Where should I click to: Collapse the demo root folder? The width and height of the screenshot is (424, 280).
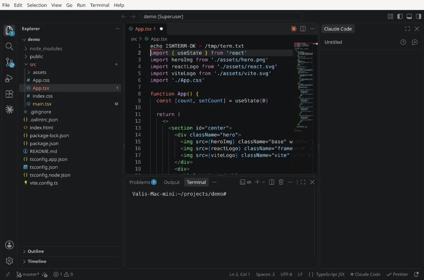point(24,40)
